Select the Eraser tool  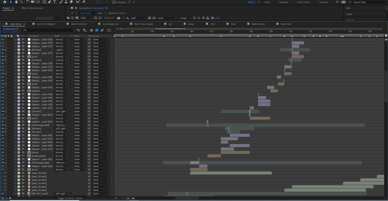(x=71, y=2)
